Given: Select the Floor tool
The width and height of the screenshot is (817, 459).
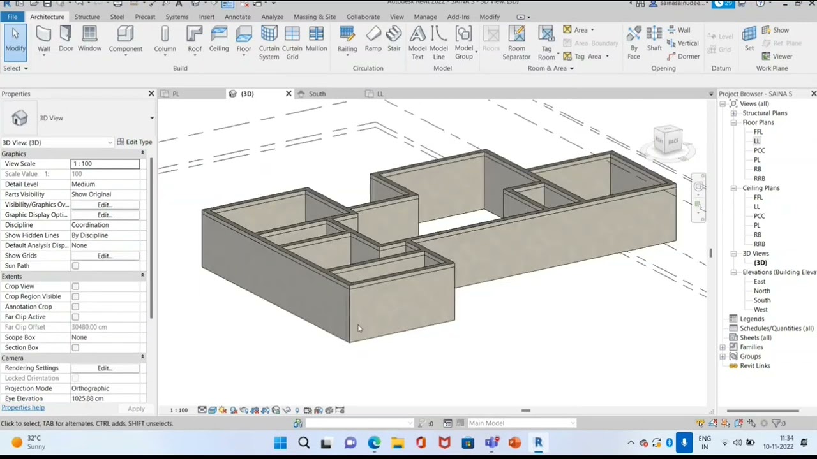Looking at the screenshot, I should (x=243, y=39).
